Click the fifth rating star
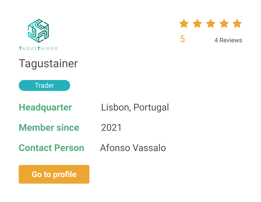The width and height of the screenshot is (261, 202). click(237, 23)
